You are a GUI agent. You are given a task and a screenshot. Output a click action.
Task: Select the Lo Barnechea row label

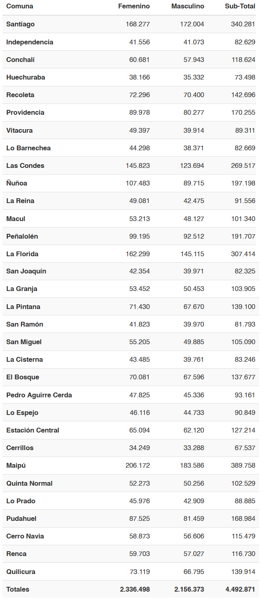click(x=28, y=148)
